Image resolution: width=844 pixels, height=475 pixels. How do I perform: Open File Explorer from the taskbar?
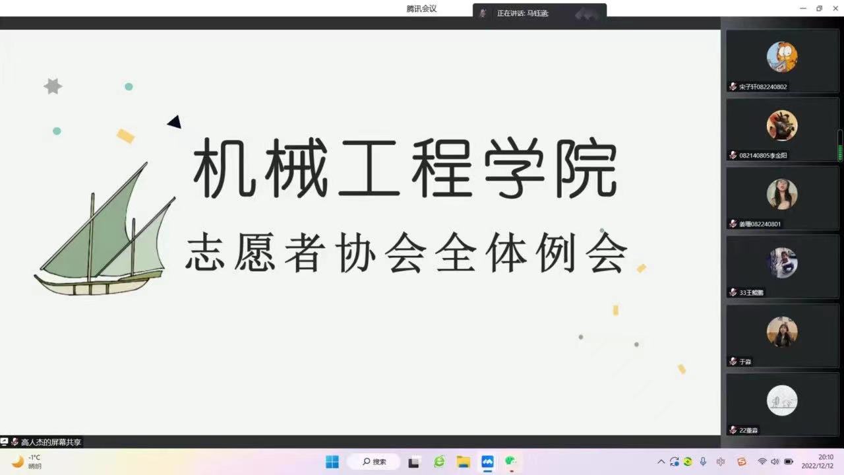point(464,462)
